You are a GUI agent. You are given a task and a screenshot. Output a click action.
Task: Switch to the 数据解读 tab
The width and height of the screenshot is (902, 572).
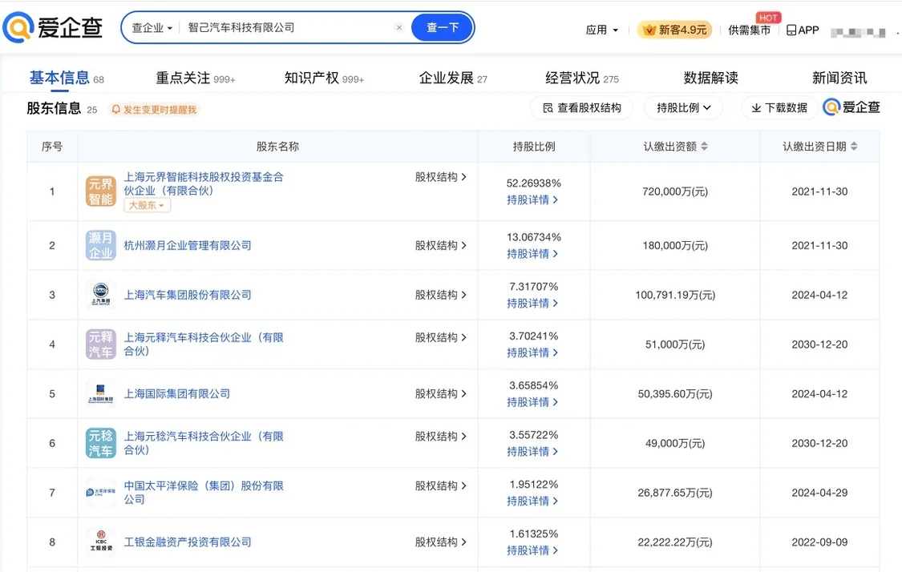pyautogui.click(x=711, y=78)
